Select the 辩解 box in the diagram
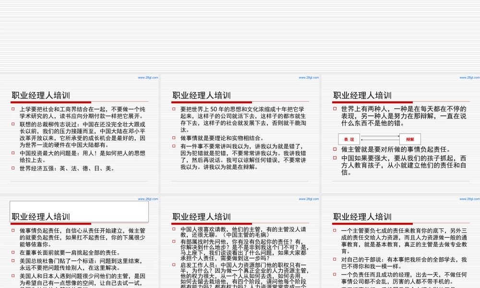The height and width of the screenshot is (288, 480). pos(410,139)
